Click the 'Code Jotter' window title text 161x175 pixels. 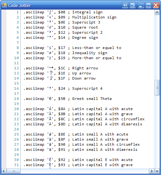tap(19, 5)
